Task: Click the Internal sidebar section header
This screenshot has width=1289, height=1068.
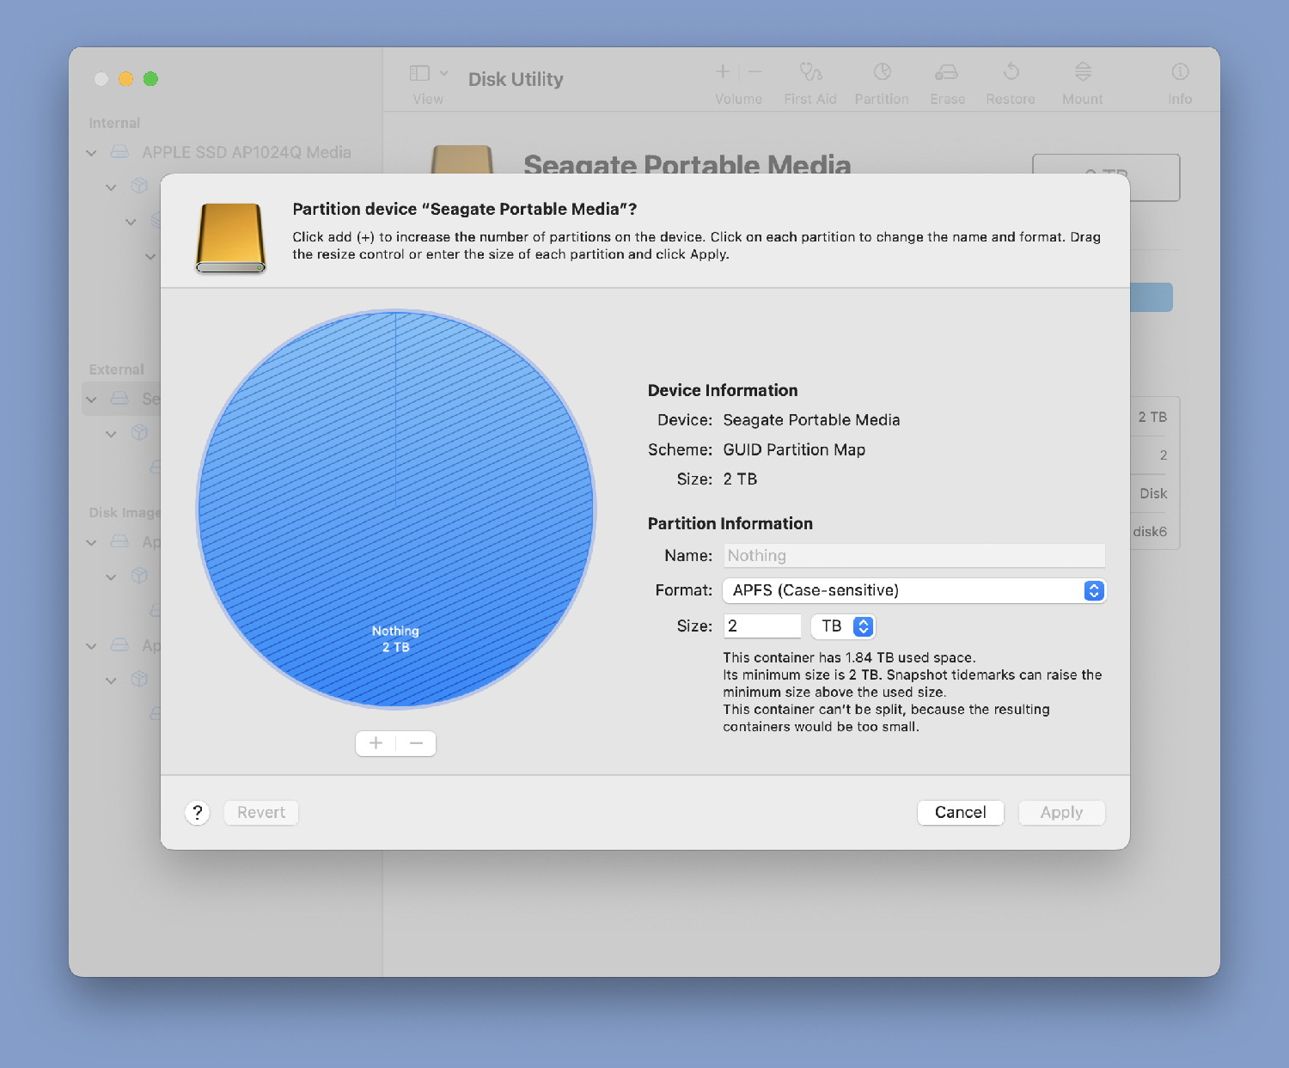Action: point(114,123)
